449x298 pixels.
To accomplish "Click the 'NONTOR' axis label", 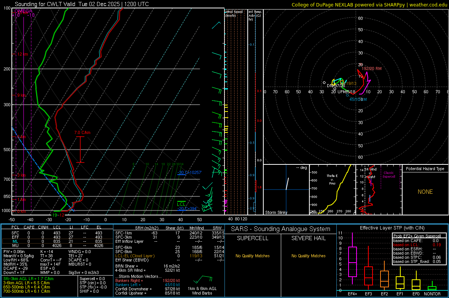I will [x=432, y=294].
